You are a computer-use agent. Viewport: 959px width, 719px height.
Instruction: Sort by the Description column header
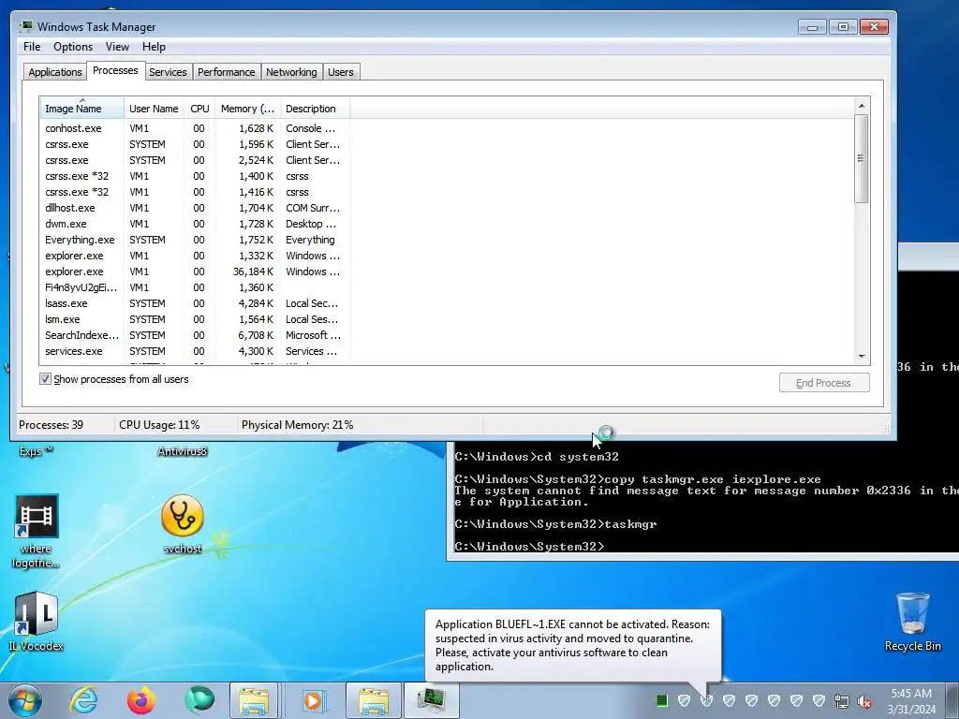pos(315,109)
